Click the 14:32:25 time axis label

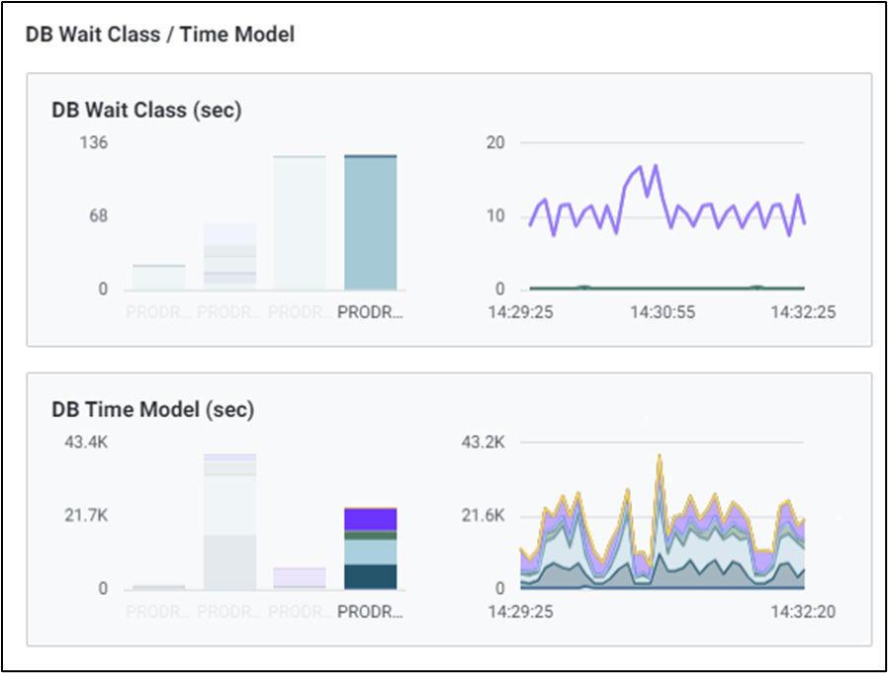pos(804,312)
